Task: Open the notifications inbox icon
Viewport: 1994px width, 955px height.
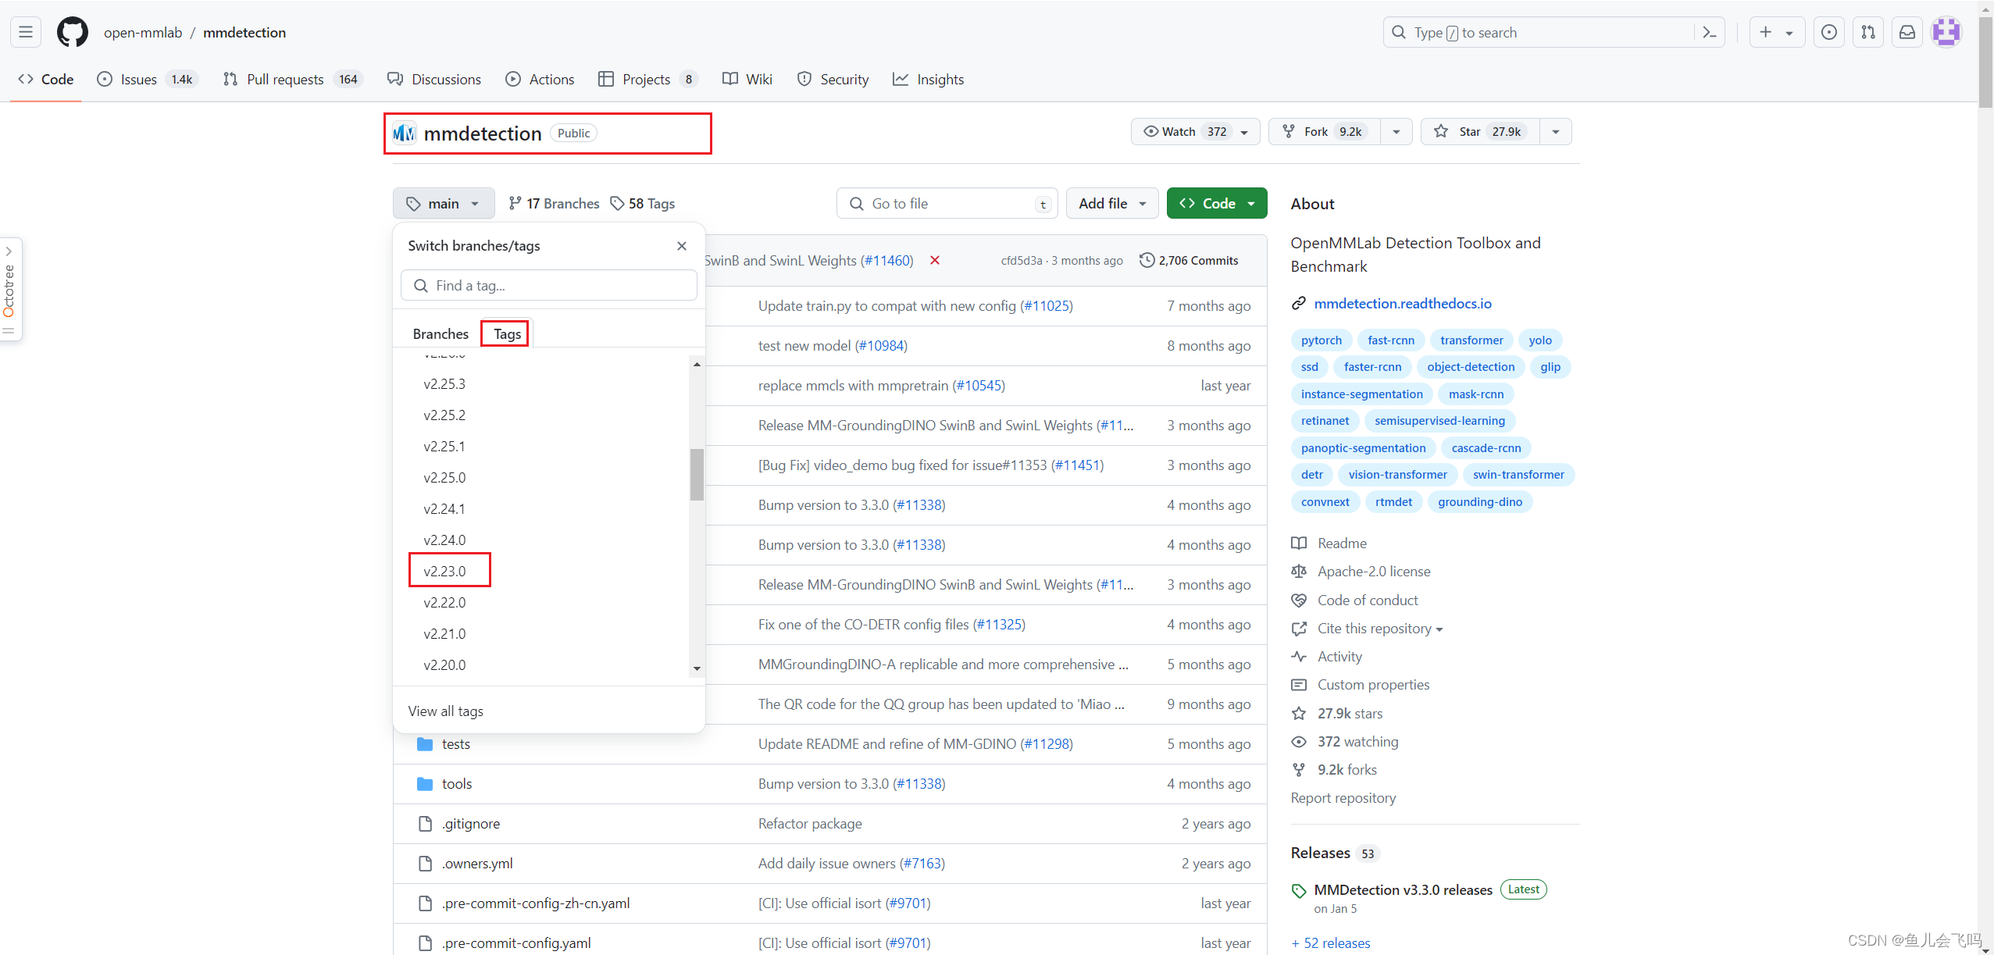Action: click(x=1907, y=32)
